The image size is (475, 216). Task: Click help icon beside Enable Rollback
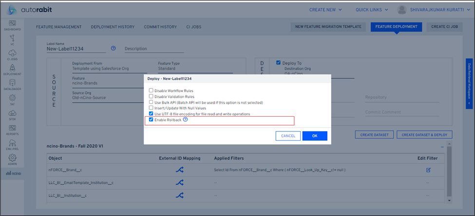pyautogui.click(x=186, y=120)
